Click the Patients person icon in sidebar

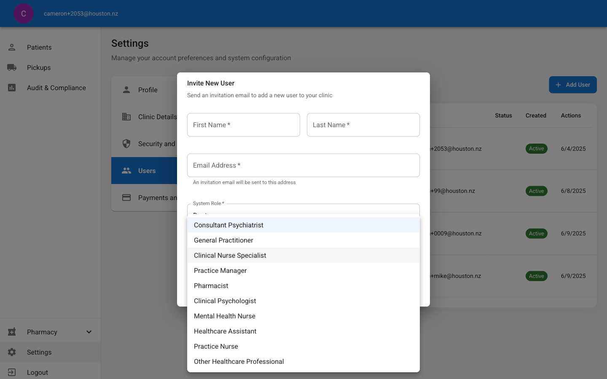point(12,47)
